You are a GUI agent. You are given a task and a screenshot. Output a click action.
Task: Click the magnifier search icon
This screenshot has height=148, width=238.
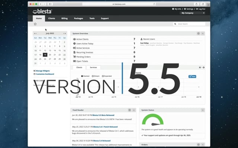pos(175,24)
